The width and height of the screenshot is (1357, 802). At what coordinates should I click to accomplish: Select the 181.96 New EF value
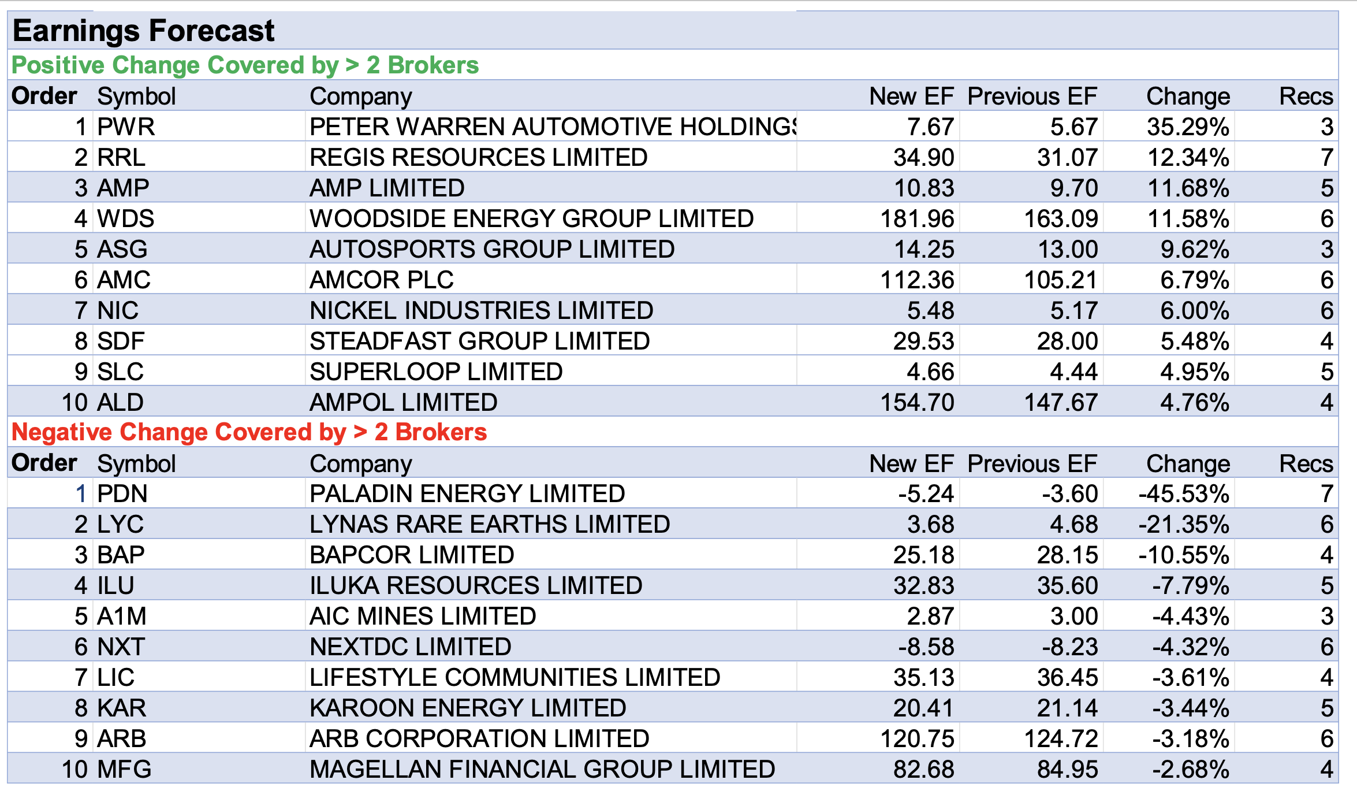pyautogui.click(x=916, y=218)
